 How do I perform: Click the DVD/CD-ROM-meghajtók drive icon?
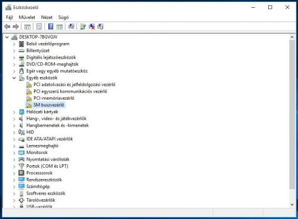click(21, 64)
